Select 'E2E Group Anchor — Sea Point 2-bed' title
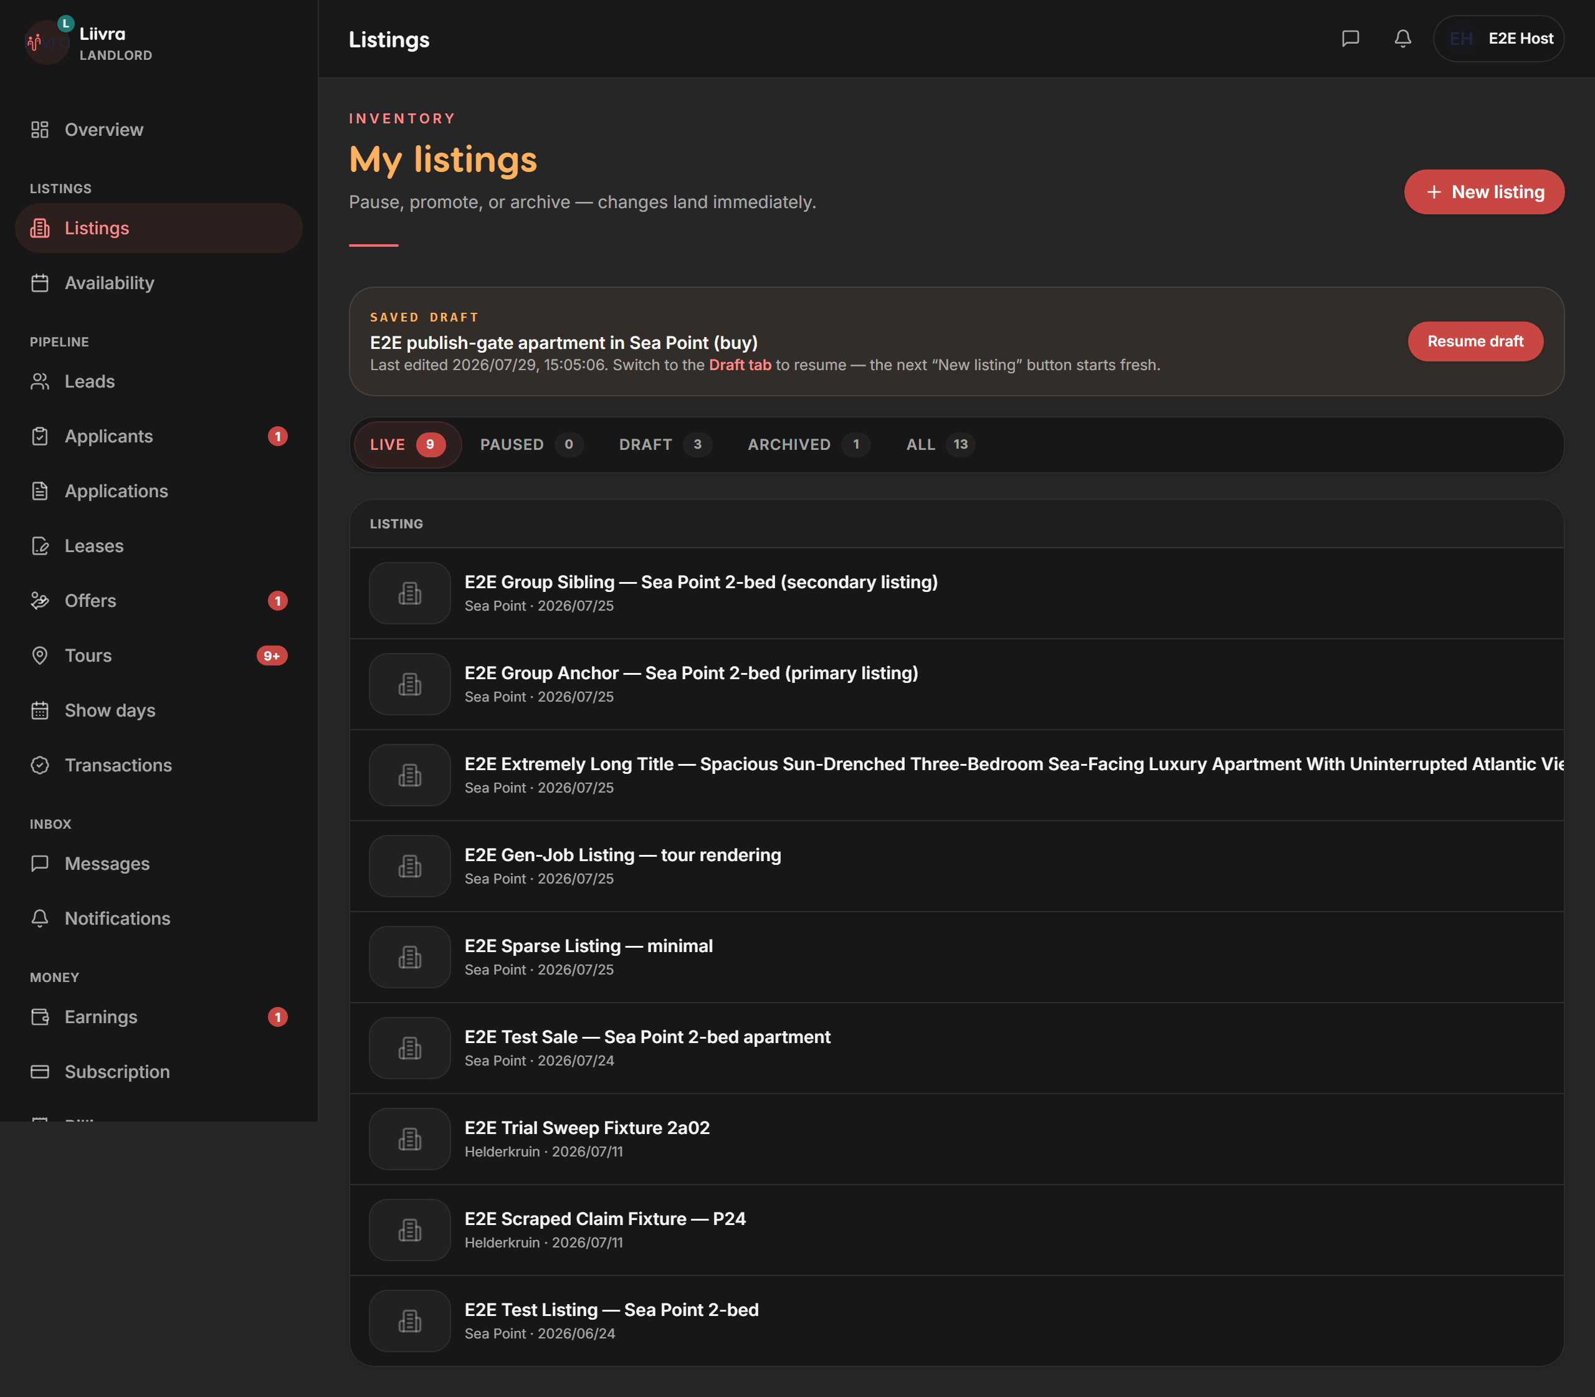Viewport: 1595px width, 1397px height. click(x=692, y=673)
